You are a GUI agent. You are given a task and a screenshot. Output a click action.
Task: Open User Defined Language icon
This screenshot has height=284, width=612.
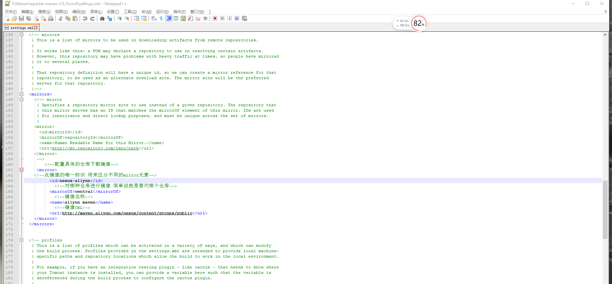(x=176, y=18)
